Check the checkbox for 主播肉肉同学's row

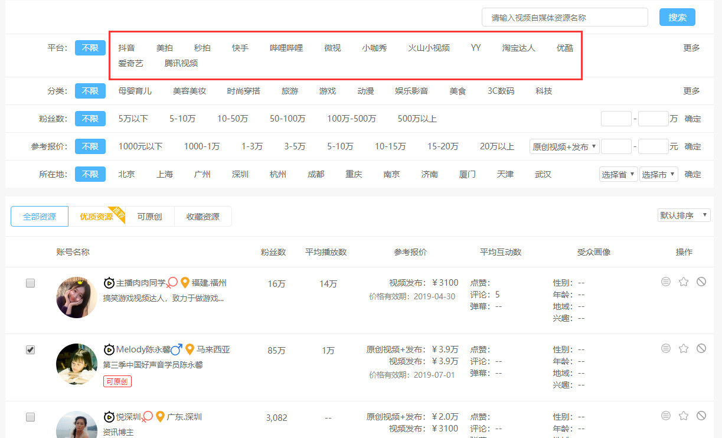click(30, 283)
